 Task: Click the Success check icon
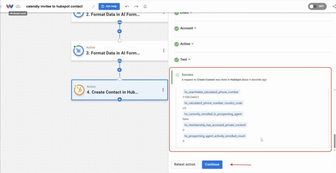pos(178,75)
